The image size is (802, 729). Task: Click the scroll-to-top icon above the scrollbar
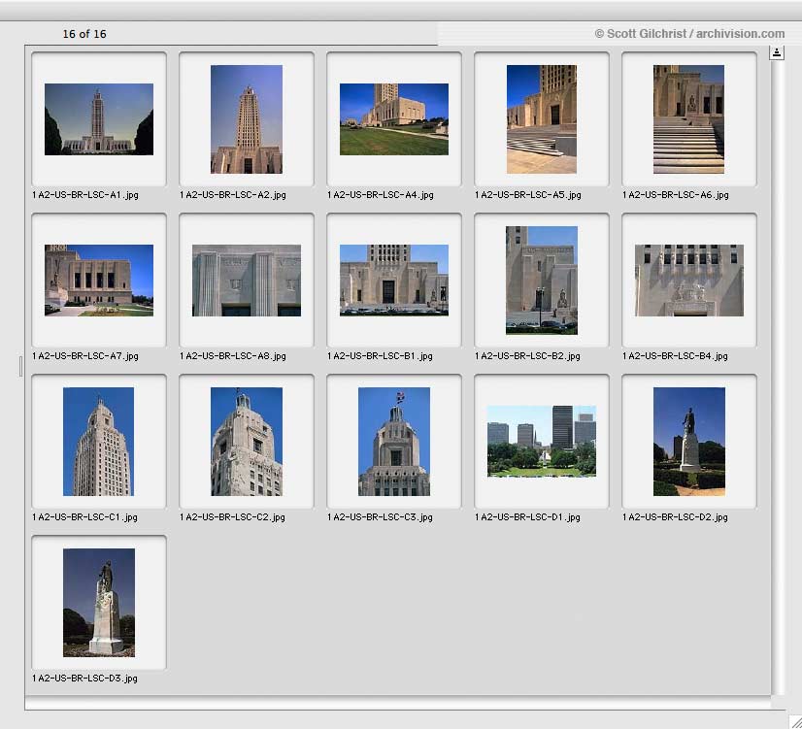(x=777, y=52)
